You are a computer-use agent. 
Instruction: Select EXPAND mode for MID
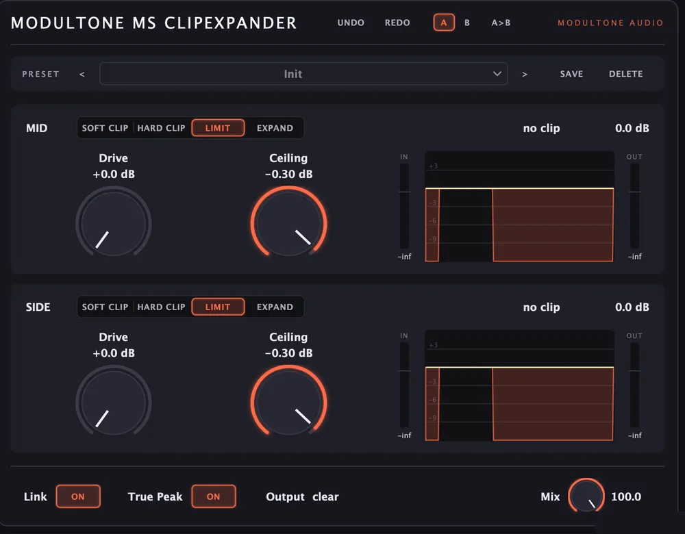[x=275, y=128]
